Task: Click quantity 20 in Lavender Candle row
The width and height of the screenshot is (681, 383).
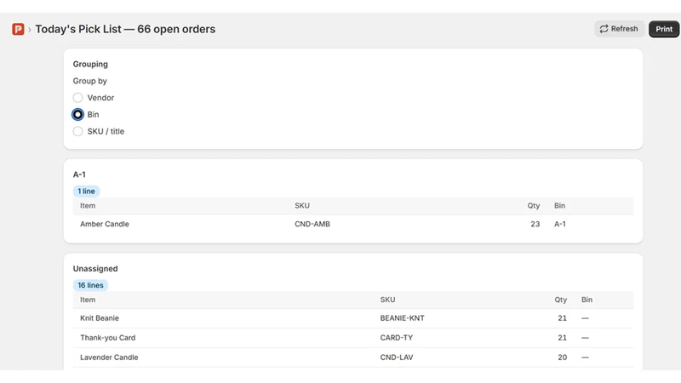Action: point(562,357)
